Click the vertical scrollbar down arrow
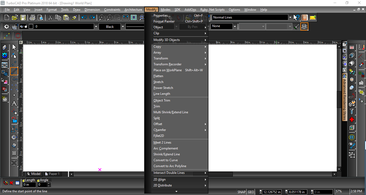366x195 pixels. click(x=339, y=169)
